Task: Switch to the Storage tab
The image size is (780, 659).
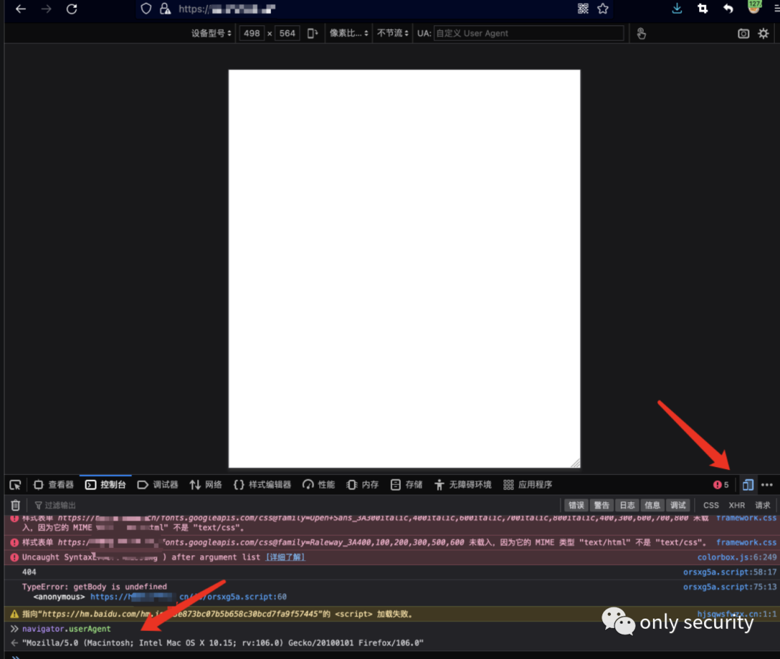Action: click(407, 484)
